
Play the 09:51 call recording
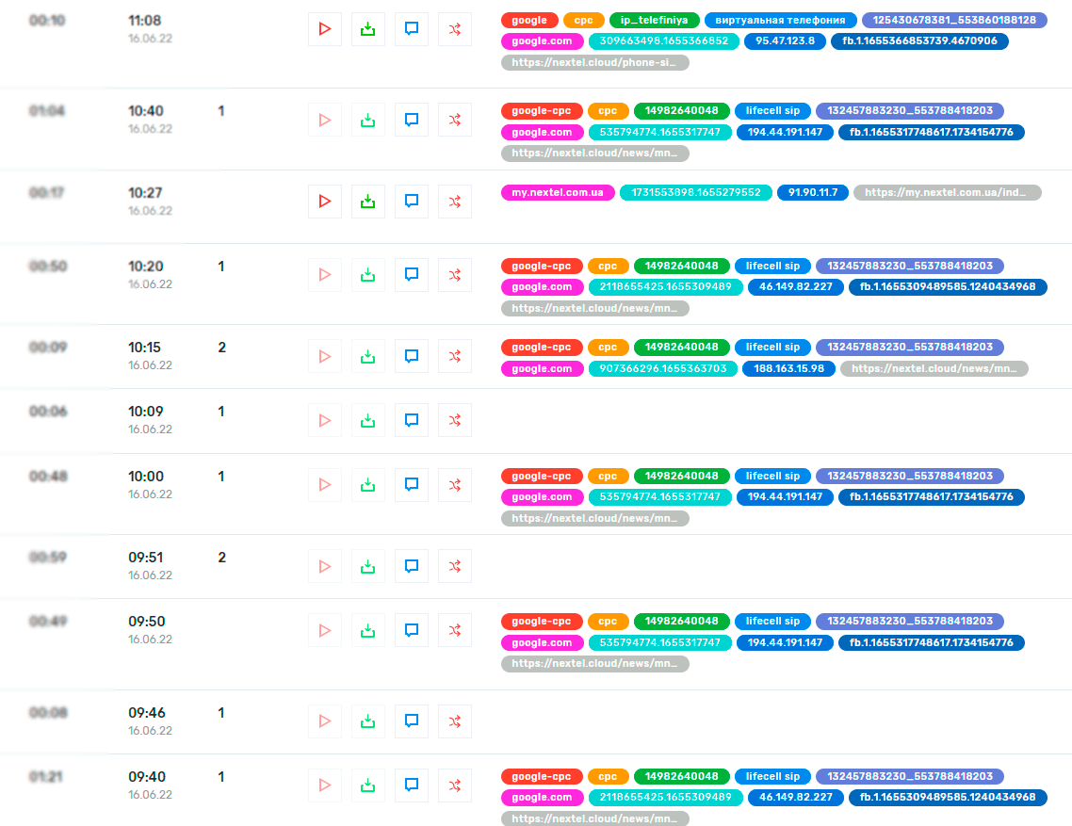pos(325,566)
